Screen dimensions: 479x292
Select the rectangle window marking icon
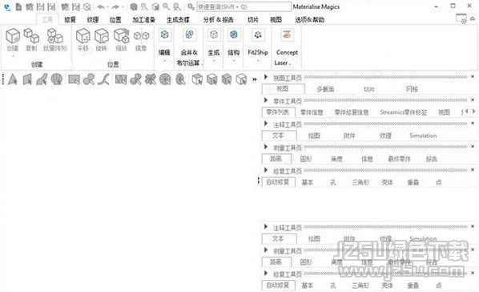pos(74,79)
